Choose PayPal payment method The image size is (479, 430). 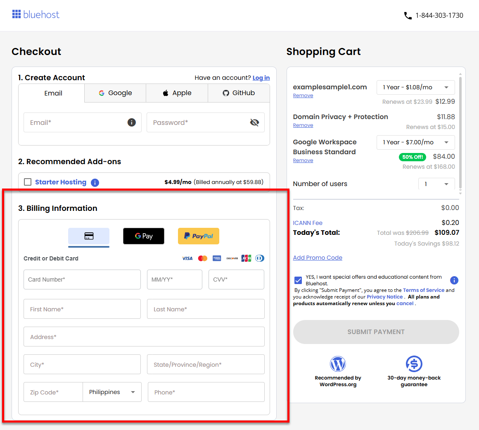click(x=199, y=236)
